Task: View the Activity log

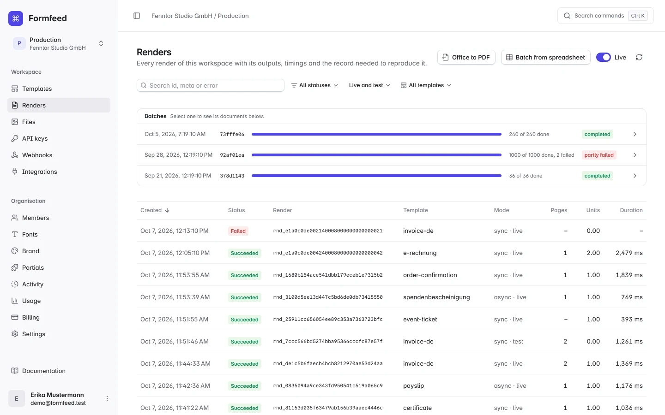Action: pyautogui.click(x=59, y=284)
